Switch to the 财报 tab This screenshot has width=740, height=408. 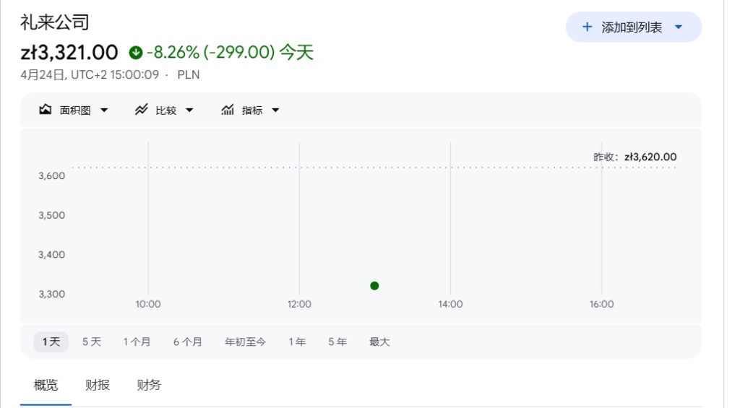click(98, 385)
